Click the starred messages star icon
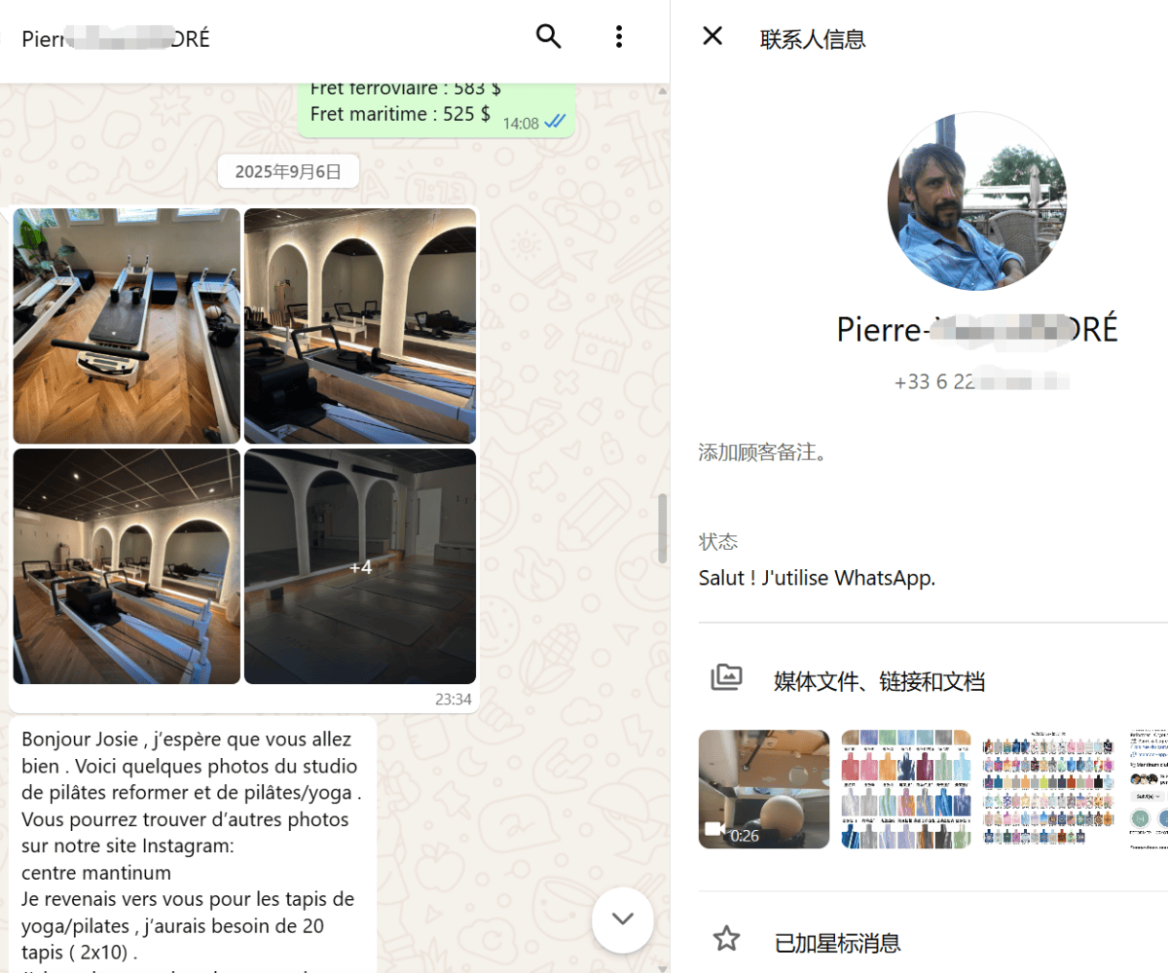Viewport: 1168px width, 973px height. 726,939
